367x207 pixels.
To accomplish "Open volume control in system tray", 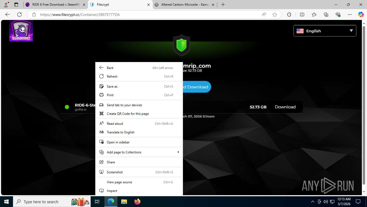I will tap(325, 202).
